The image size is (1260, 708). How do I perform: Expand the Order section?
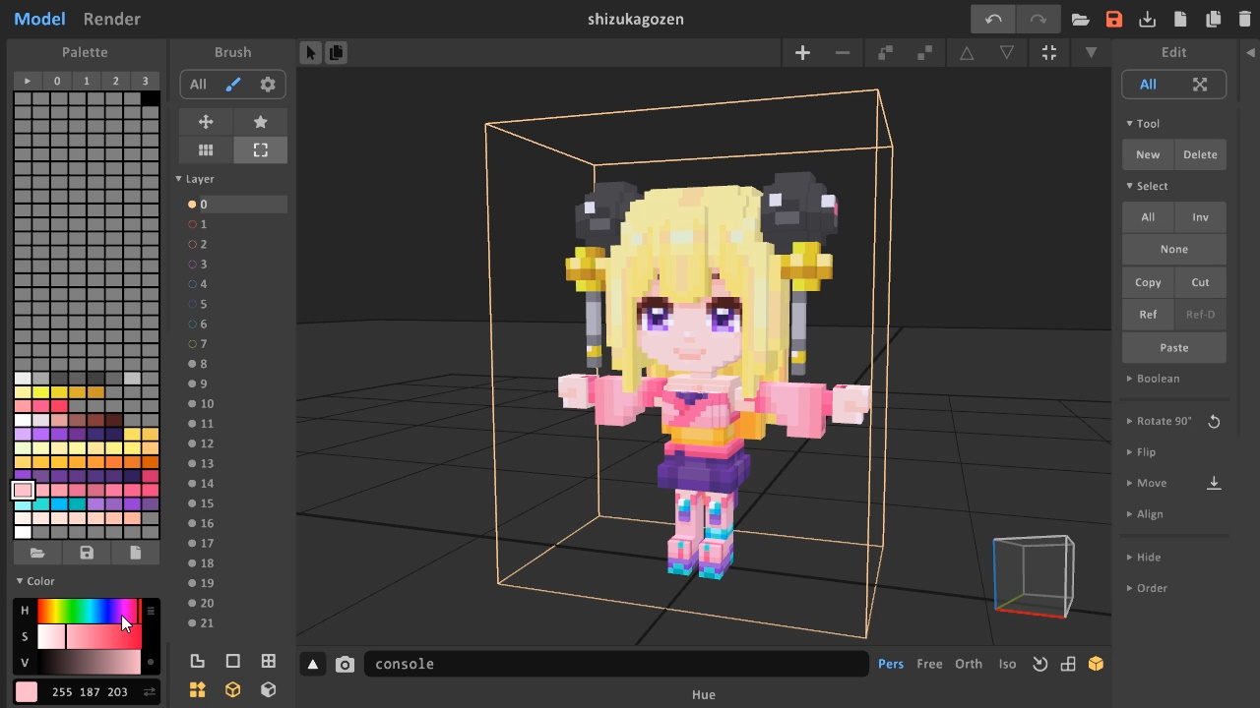tap(1147, 588)
